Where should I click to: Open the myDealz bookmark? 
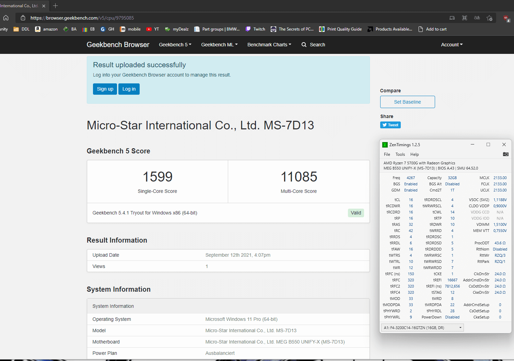click(x=177, y=29)
